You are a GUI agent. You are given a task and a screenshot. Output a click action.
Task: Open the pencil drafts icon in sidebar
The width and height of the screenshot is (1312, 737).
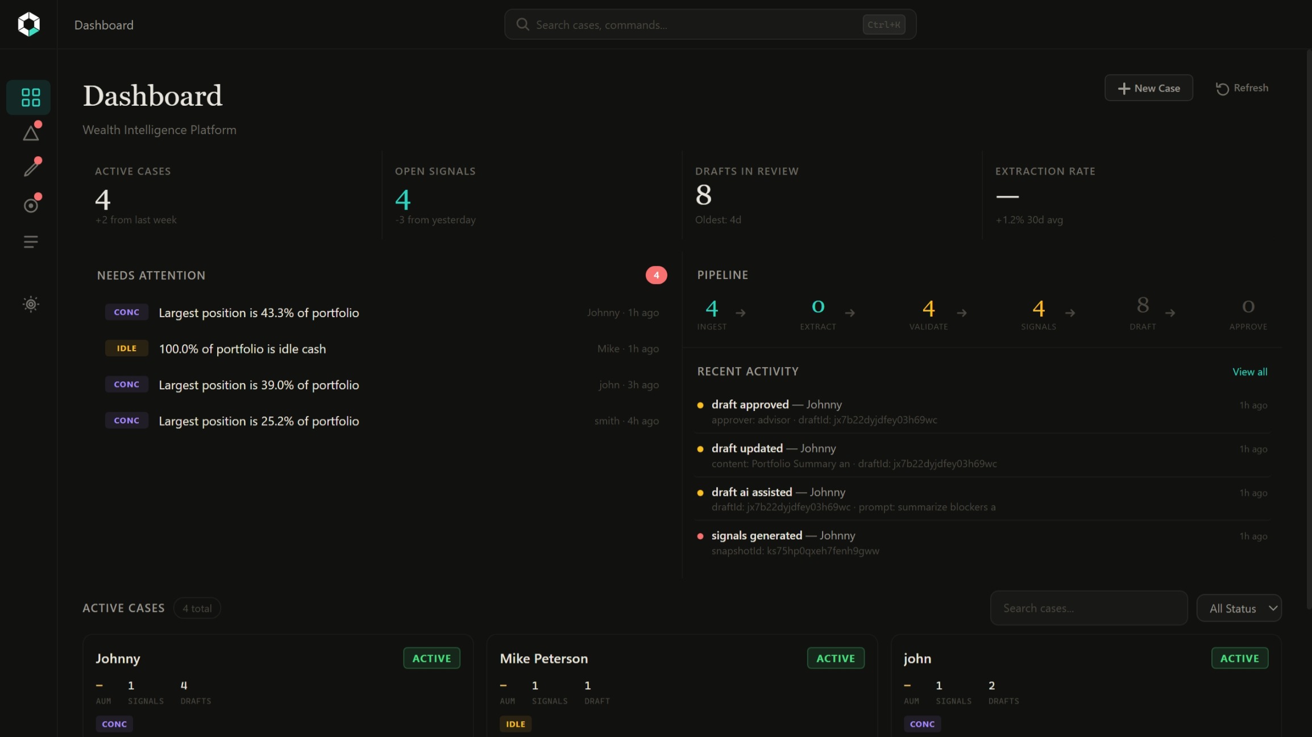pos(32,168)
